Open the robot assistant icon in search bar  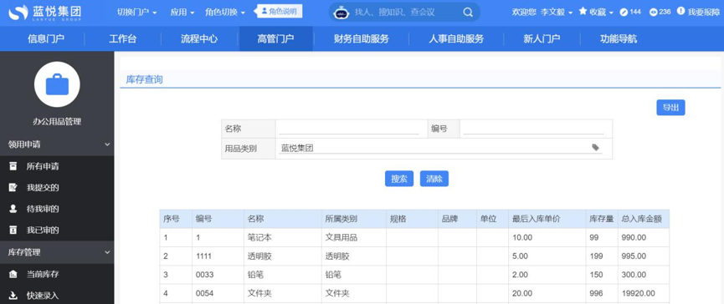[341, 13]
